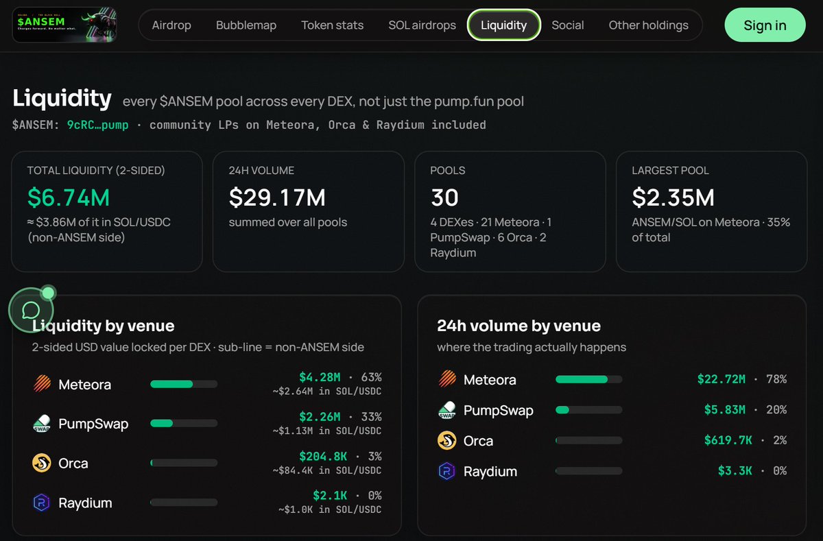This screenshot has height=541, width=823.
Task: Click Orca icon in 24h volume by venue
Action: (x=447, y=440)
